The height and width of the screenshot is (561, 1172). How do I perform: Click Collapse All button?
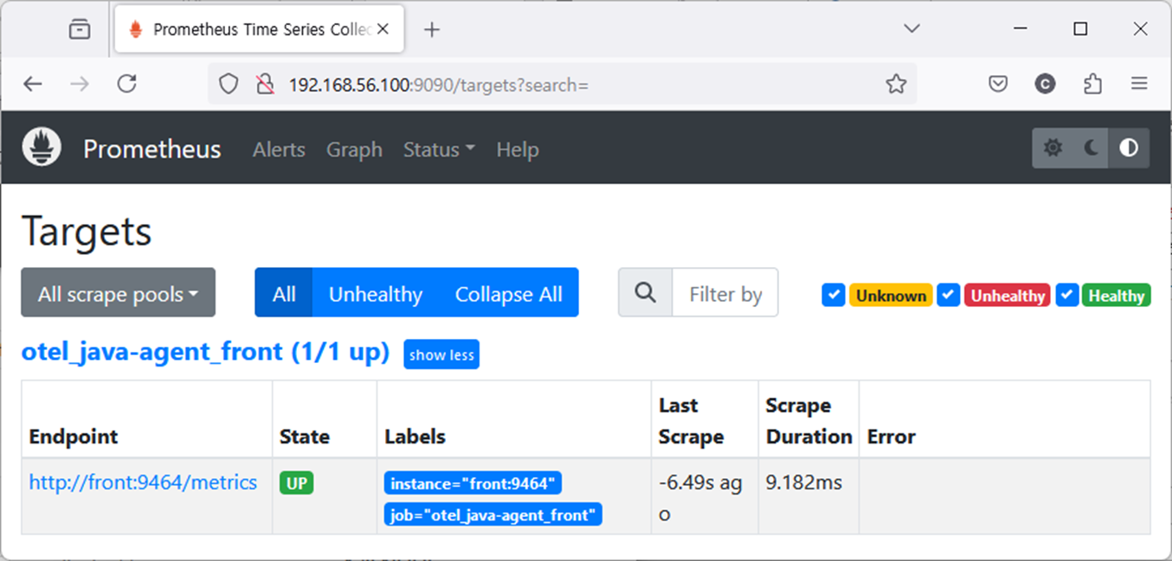click(509, 294)
